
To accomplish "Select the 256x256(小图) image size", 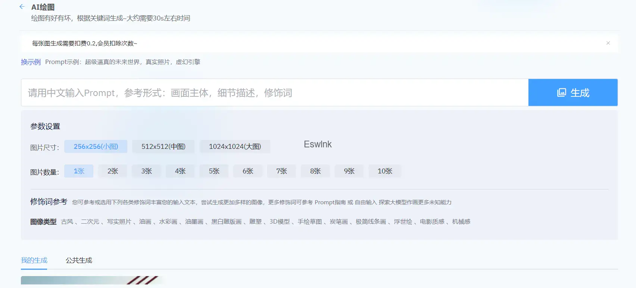I will [x=96, y=147].
